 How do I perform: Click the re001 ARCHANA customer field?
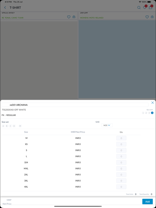tap(75, 105)
